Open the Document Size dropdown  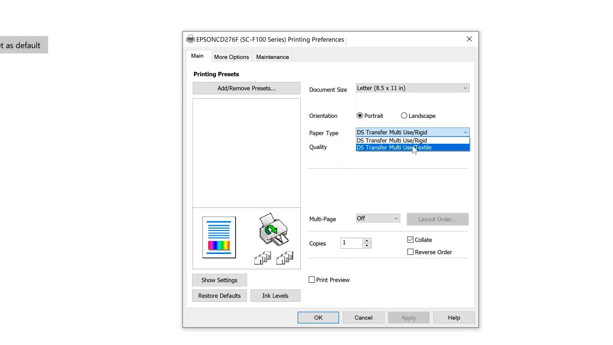point(412,88)
